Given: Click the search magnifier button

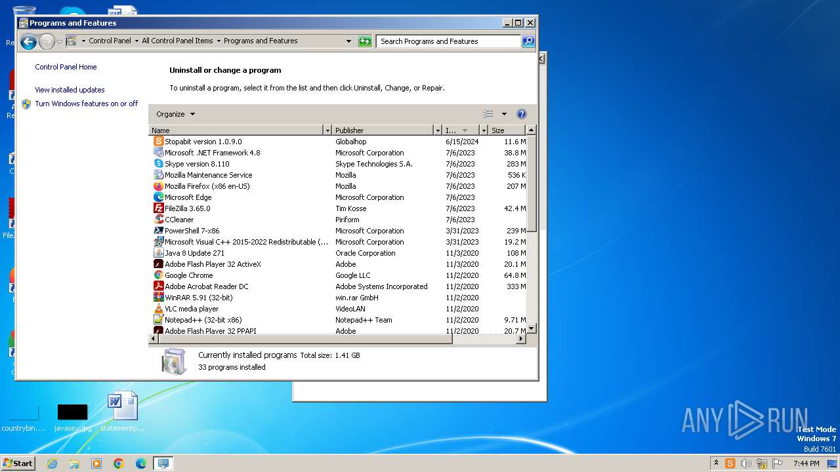Looking at the screenshot, I should pos(528,41).
